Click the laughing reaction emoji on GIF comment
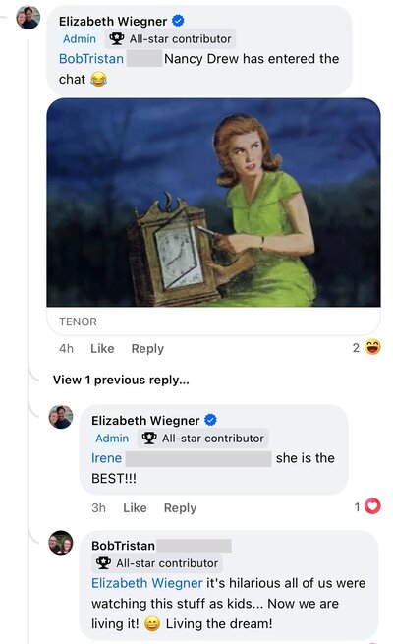The image size is (393, 644). coord(373,347)
